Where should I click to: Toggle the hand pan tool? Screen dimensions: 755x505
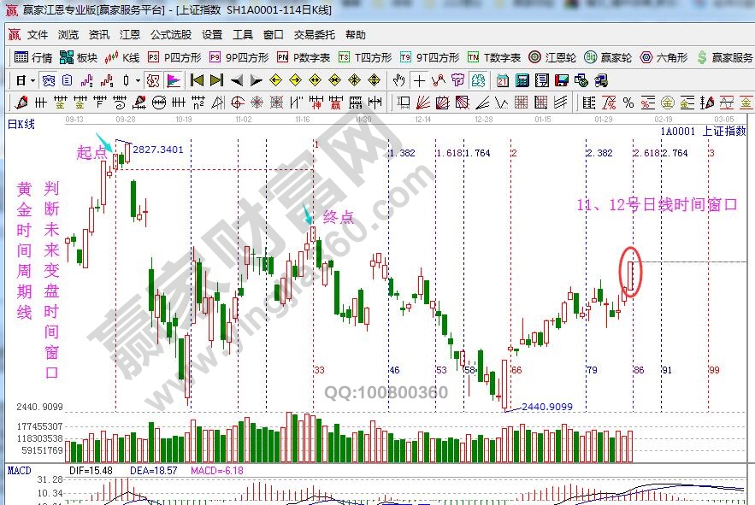coord(398,81)
